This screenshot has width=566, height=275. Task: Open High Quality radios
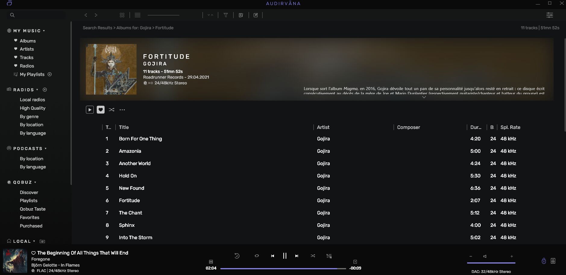tap(33, 108)
